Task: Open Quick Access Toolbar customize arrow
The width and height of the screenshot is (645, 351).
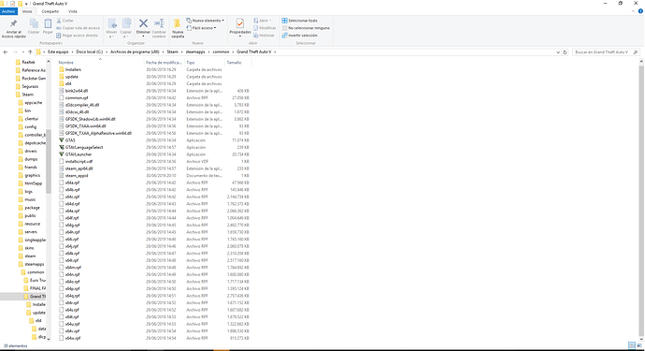Action: pos(26,4)
